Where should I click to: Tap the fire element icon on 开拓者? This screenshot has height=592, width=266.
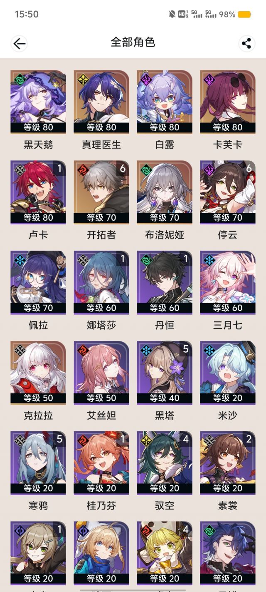(82, 169)
